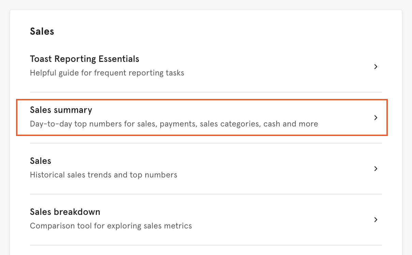Open the Sales breakdown report title
The height and width of the screenshot is (255, 412).
(x=65, y=212)
